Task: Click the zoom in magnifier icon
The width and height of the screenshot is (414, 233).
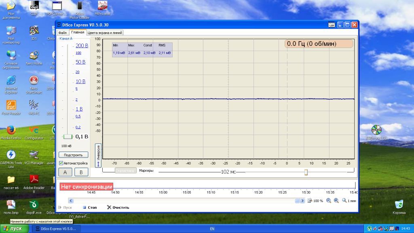Action: click(336, 201)
